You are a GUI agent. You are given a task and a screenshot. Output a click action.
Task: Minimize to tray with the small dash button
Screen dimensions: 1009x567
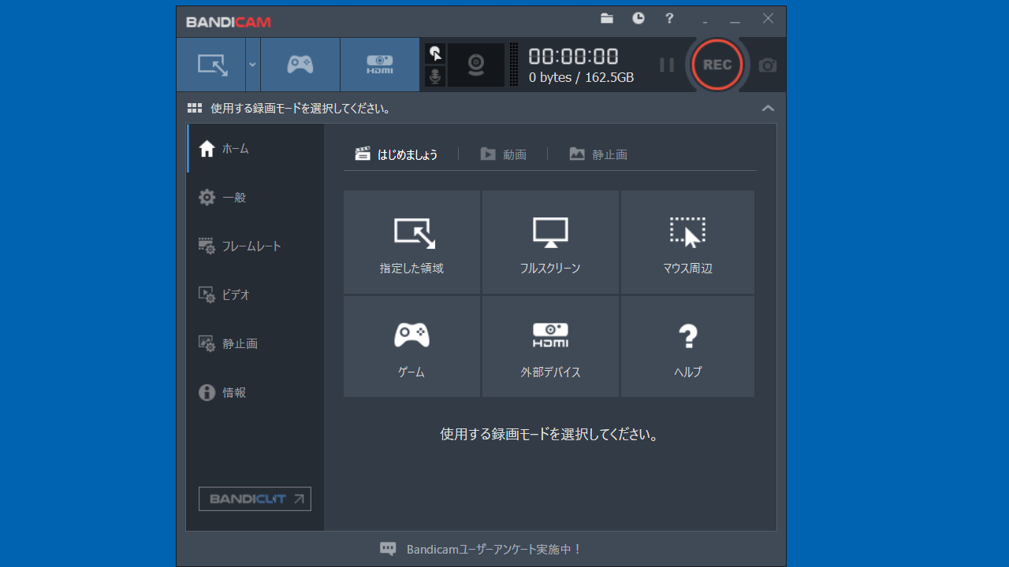tap(705, 22)
